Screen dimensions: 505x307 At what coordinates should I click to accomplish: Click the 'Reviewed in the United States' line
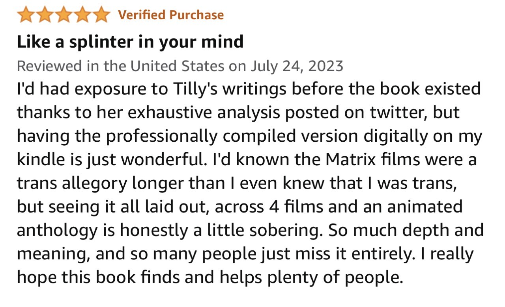[x=120, y=66]
